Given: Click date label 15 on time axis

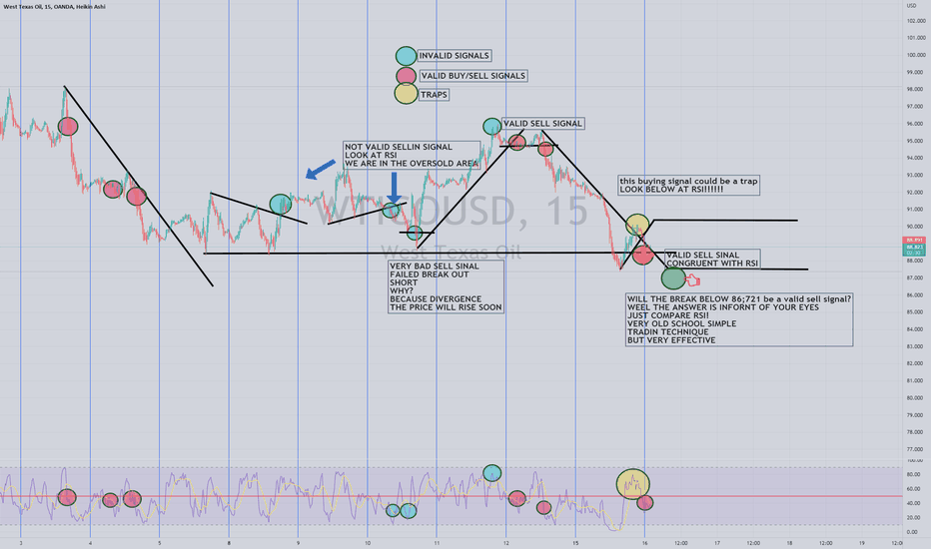Looking at the screenshot, I should (x=575, y=543).
